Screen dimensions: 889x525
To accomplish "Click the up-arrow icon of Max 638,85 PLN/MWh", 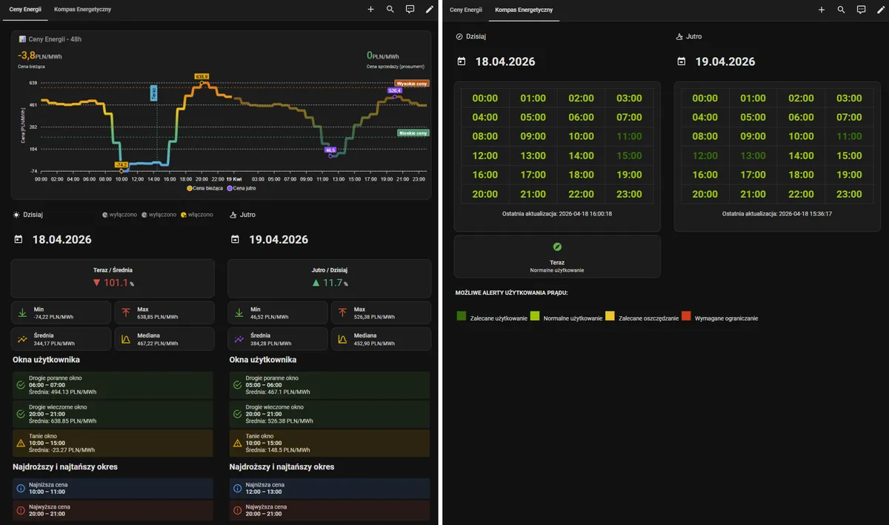I will [x=126, y=312].
